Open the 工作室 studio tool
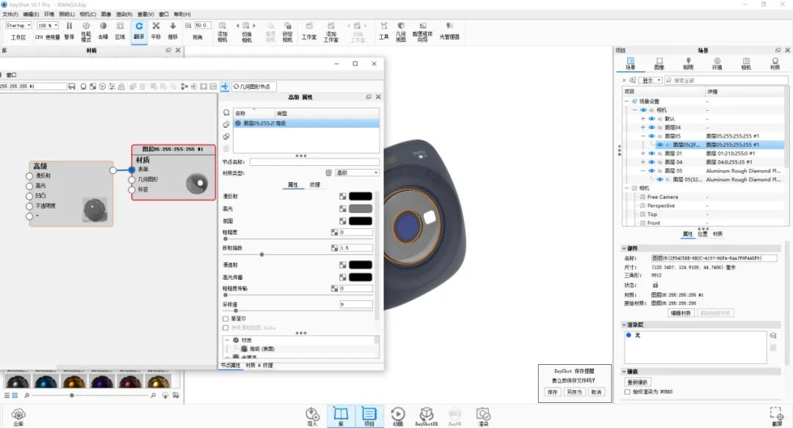 309,31
